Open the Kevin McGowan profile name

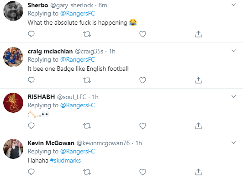click(x=51, y=143)
